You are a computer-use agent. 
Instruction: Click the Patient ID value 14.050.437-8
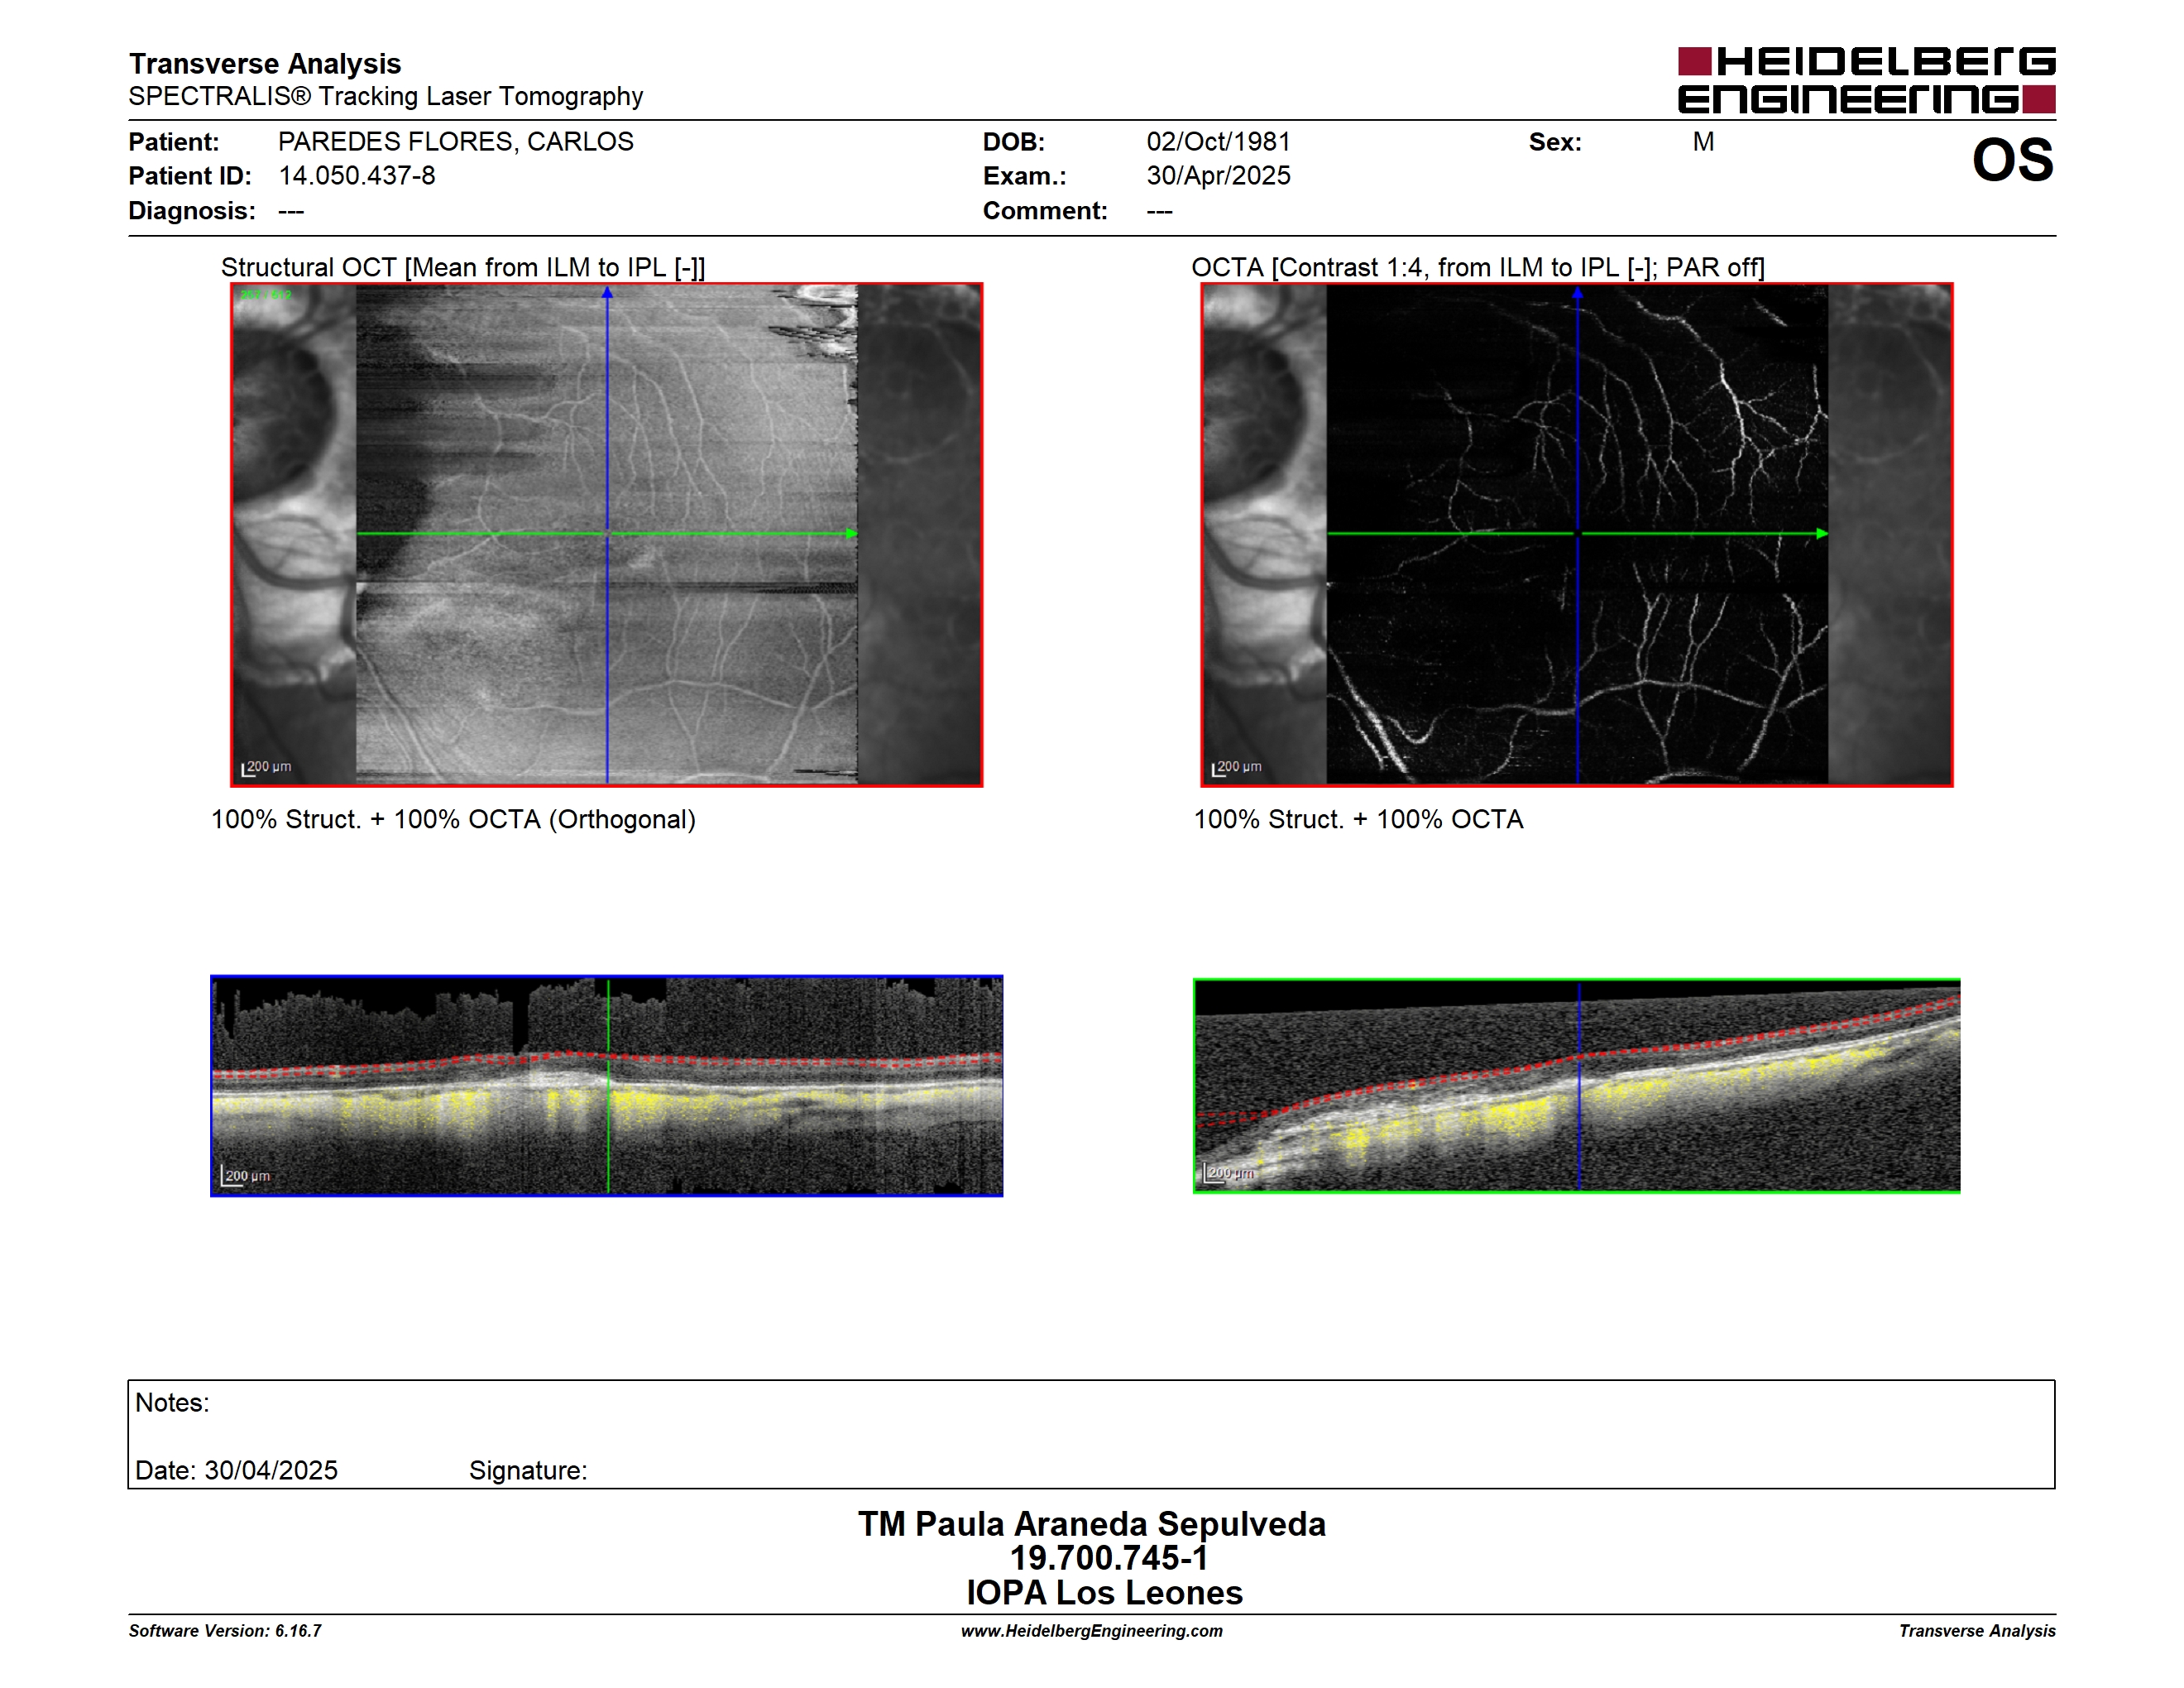pos(357,176)
